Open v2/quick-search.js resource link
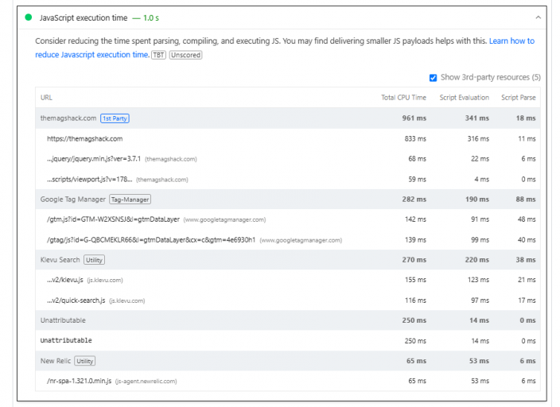 (x=76, y=300)
